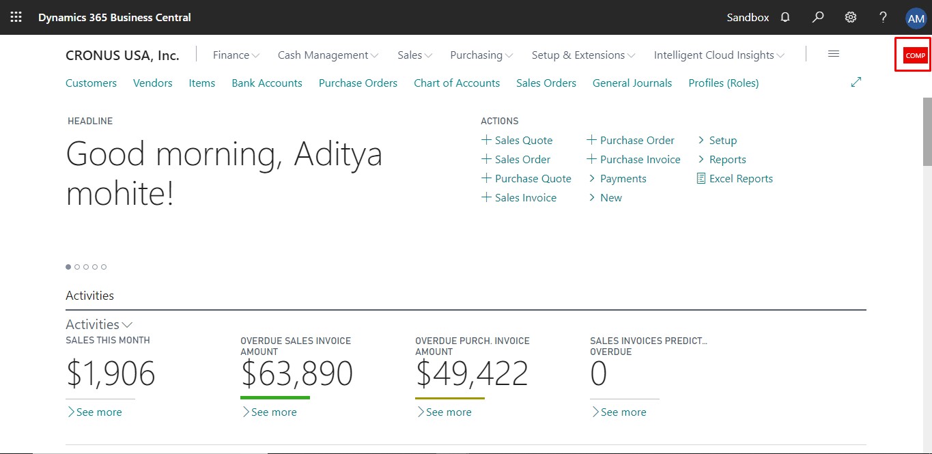Expand the Setup actions group
The image size is (932, 454).
717,140
